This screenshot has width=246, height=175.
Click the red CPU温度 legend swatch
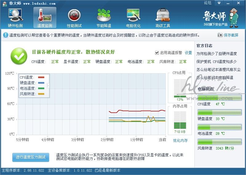coord(41,78)
